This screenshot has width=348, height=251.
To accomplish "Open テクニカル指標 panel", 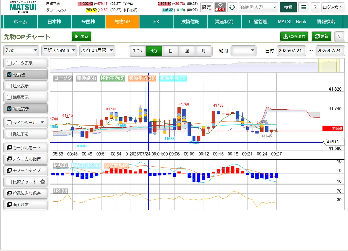I will (x=26, y=159).
